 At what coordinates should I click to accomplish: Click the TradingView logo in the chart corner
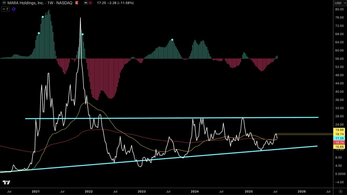click(6, 182)
